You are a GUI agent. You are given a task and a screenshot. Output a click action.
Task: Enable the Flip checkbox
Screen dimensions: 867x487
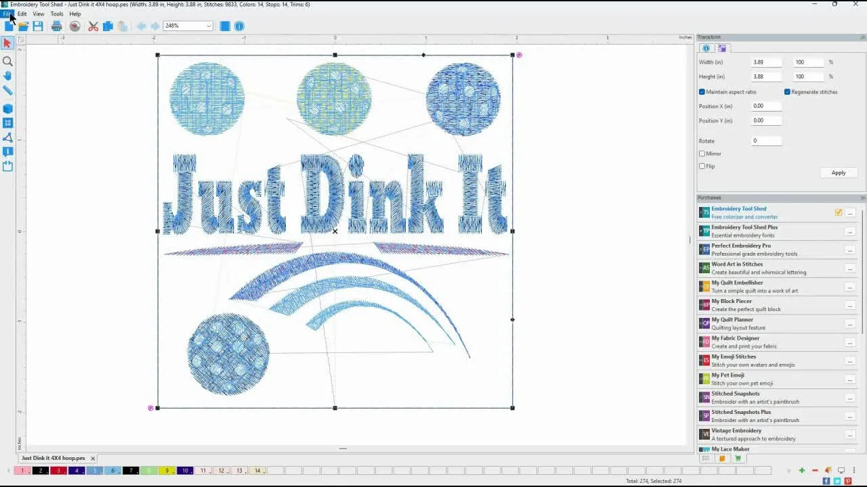702,166
